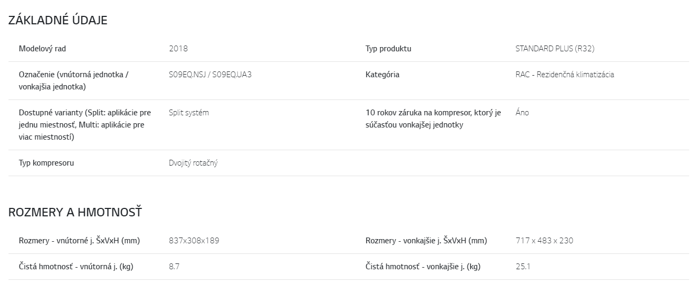Click the Typ kompresoru label

[46, 163]
